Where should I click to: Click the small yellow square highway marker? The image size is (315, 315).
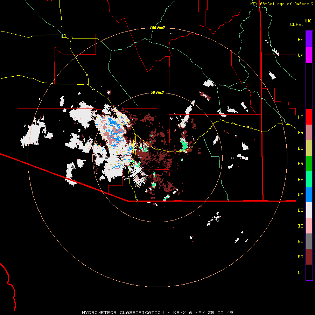63,36
